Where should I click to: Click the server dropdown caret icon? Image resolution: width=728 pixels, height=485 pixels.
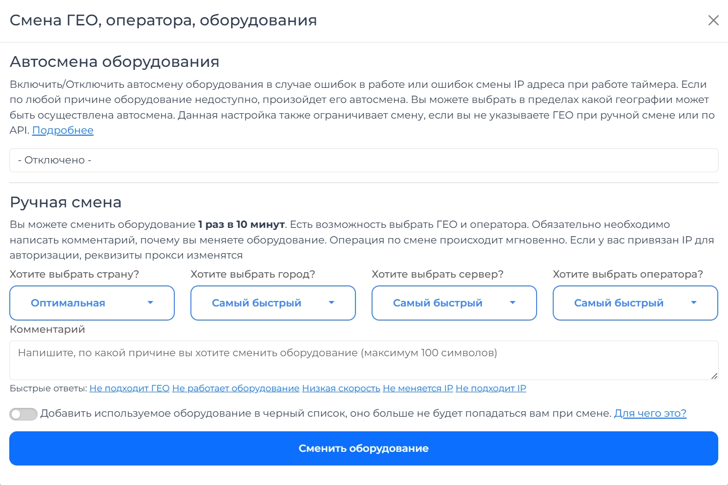(513, 303)
